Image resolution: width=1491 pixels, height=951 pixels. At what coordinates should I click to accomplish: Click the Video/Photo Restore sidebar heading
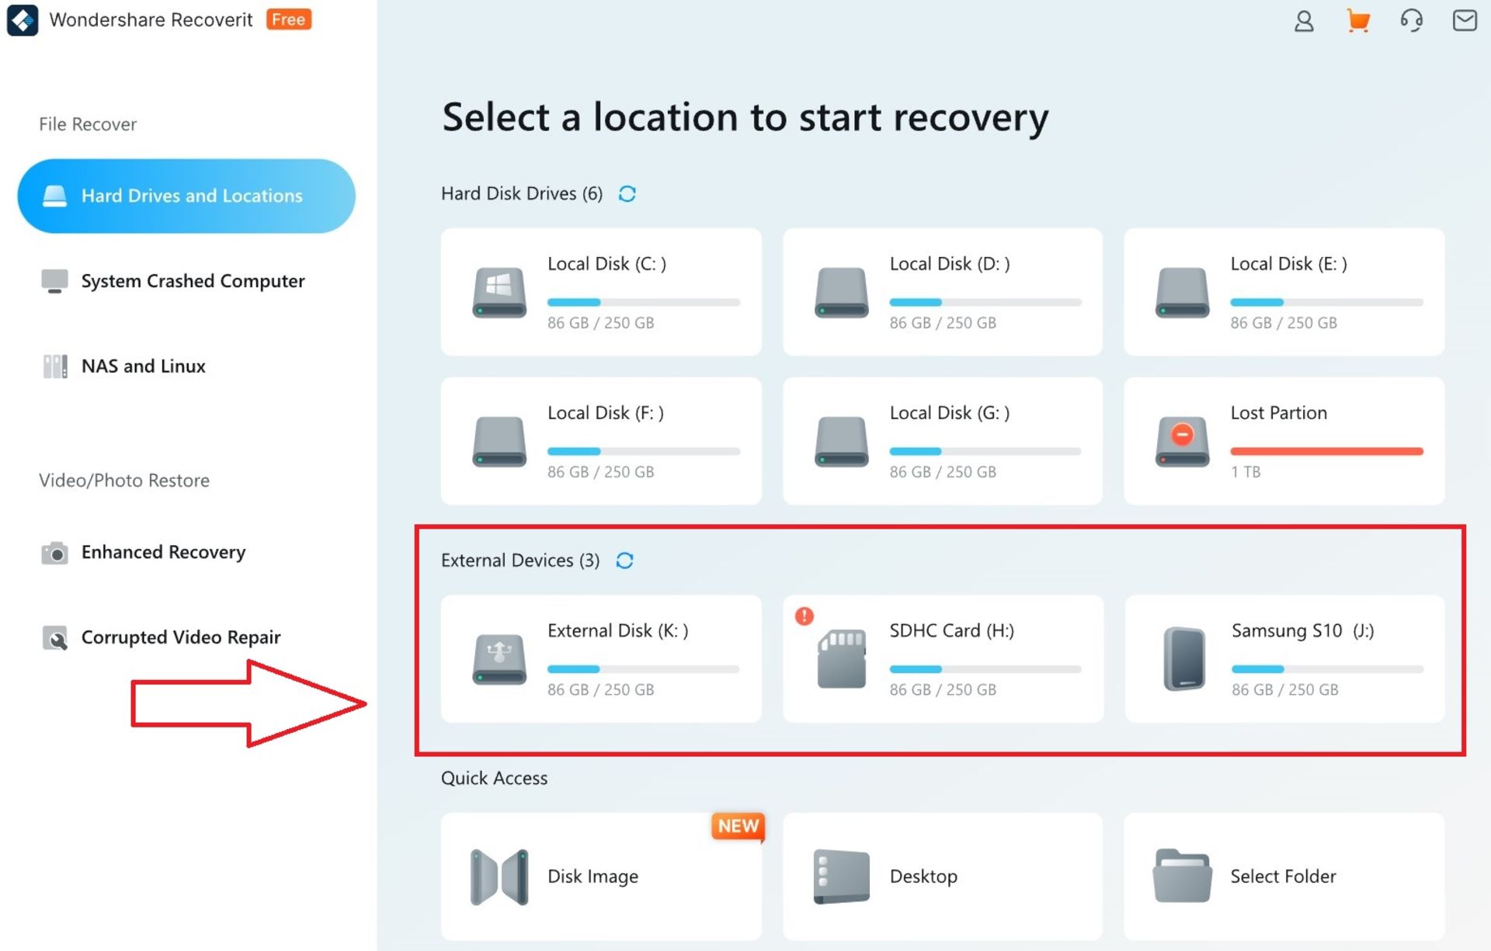[124, 481]
